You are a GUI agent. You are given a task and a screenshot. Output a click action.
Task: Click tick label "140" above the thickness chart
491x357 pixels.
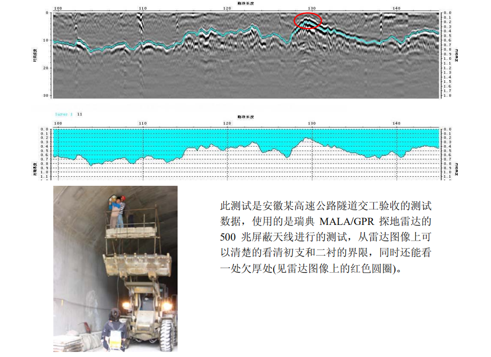[x=396, y=123]
